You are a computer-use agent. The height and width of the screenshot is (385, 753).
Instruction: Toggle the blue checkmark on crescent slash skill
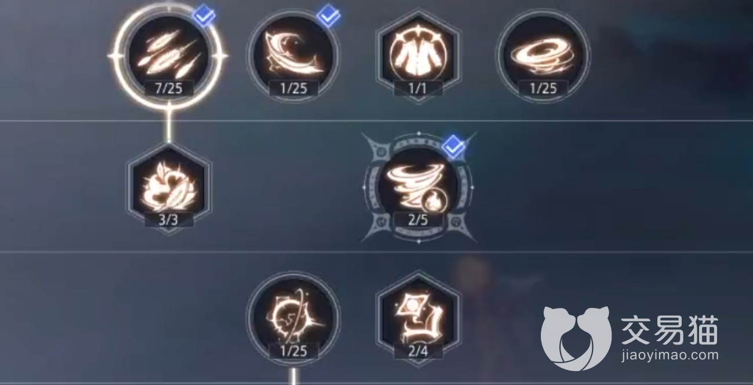(x=329, y=16)
